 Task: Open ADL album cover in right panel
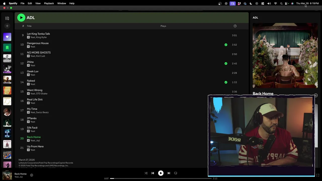[285, 56]
